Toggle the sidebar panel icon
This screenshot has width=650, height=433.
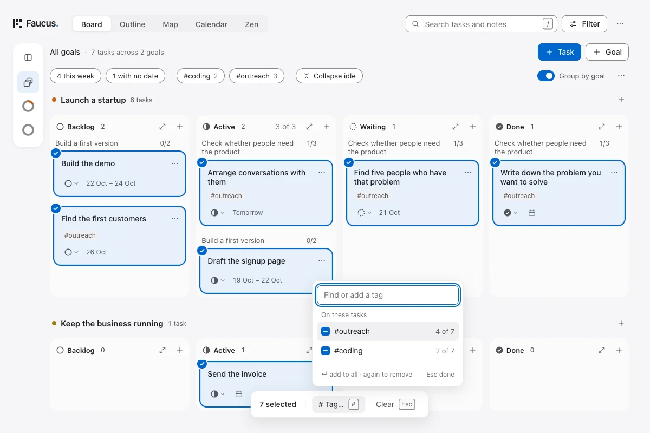point(28,57)
